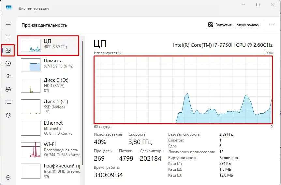Click the uptime value 3:00:09:34

[x=108, y=175]
